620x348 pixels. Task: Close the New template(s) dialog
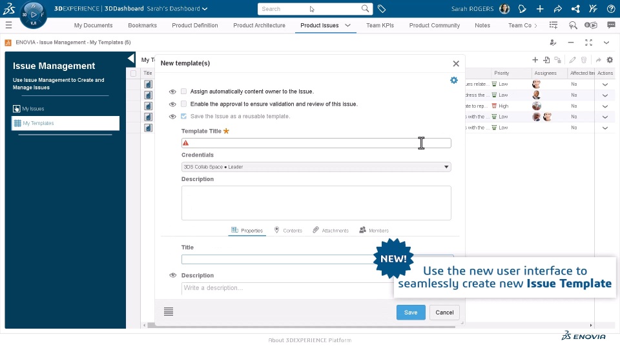[x=456, y=64]
